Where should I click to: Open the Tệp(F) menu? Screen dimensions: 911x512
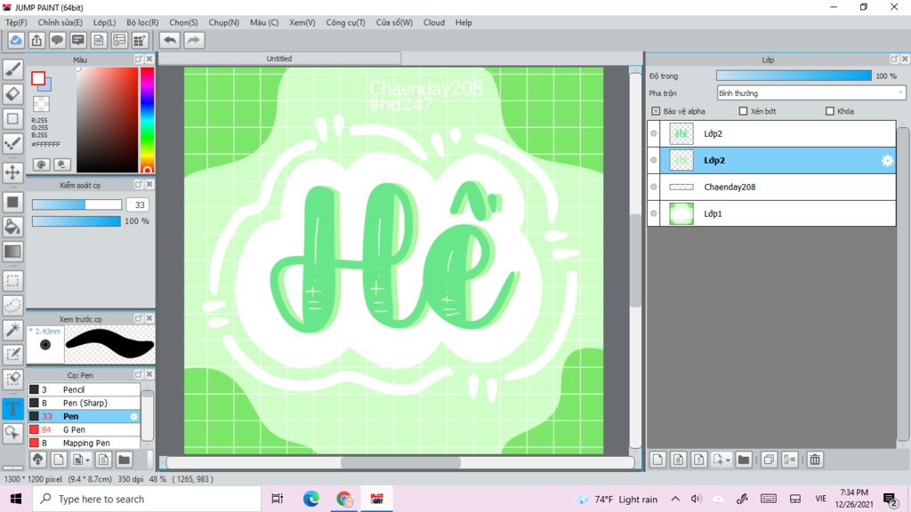coord(16,22)
